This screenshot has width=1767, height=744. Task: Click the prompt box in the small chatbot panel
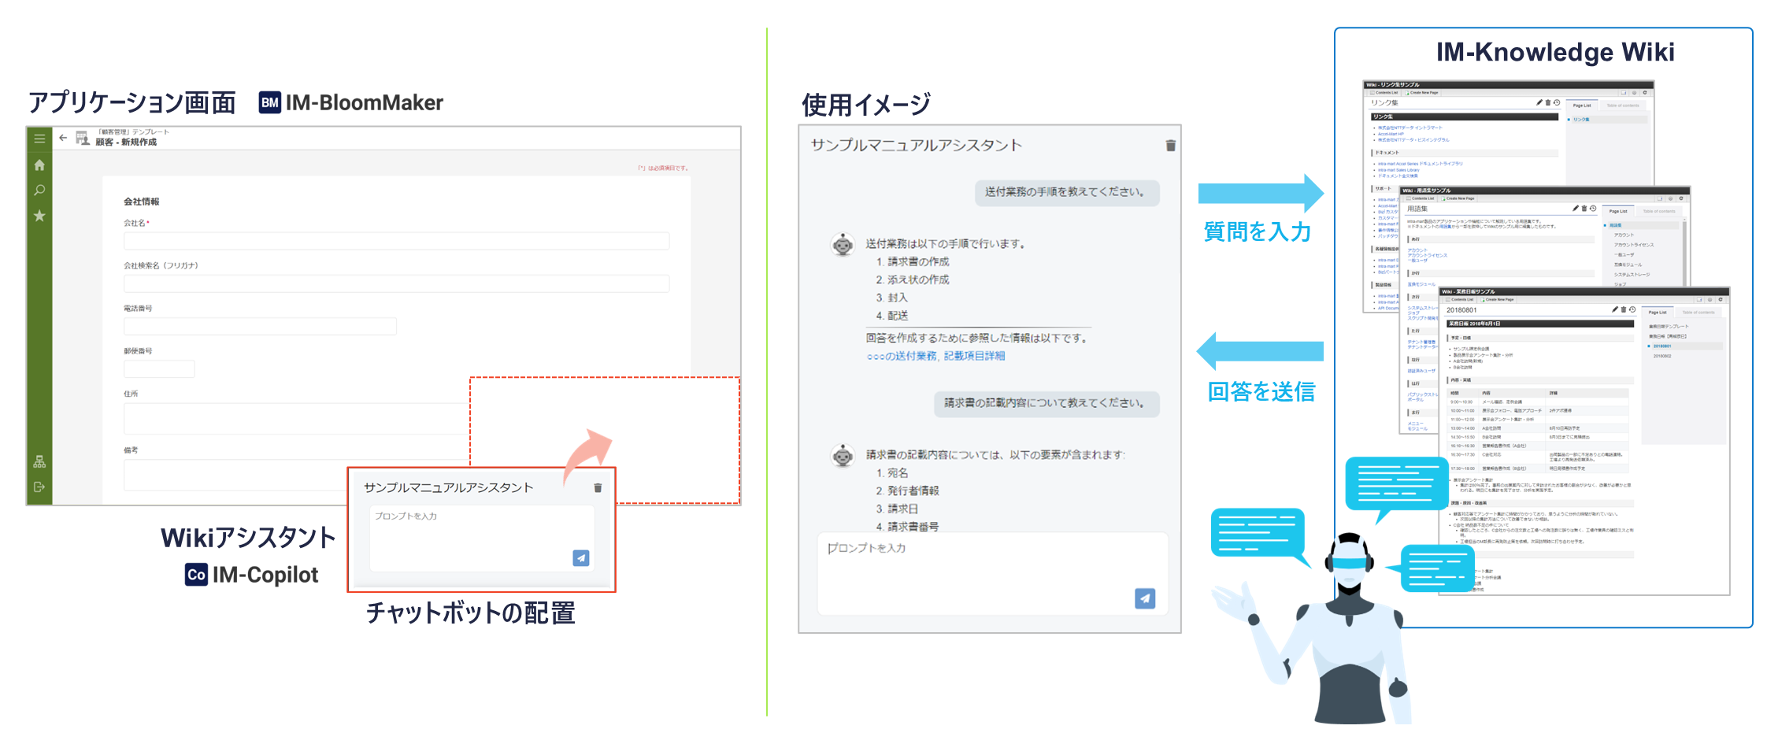point(482,538)
